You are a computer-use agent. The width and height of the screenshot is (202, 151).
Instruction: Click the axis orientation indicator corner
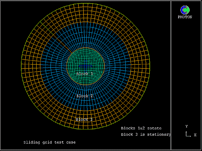coord(187,135)
